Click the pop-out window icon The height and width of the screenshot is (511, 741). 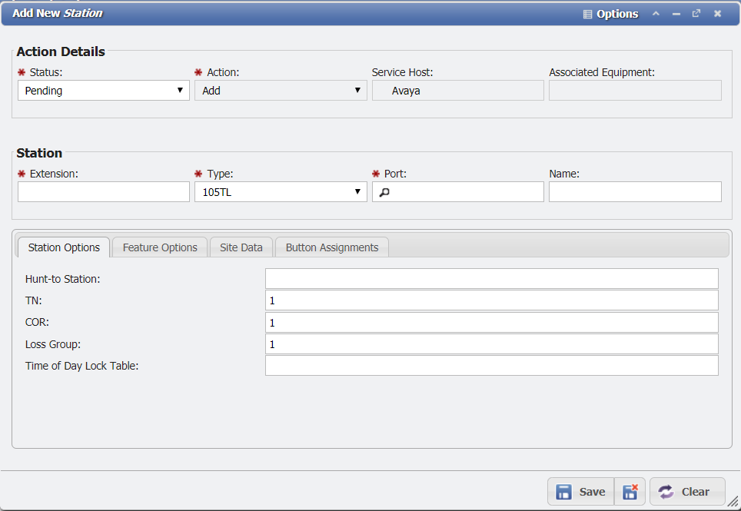coord(696,13)
